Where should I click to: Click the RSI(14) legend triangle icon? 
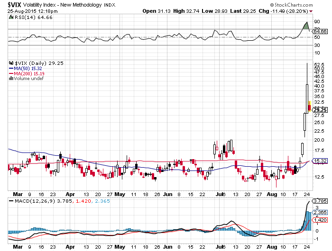click(11, 17)
